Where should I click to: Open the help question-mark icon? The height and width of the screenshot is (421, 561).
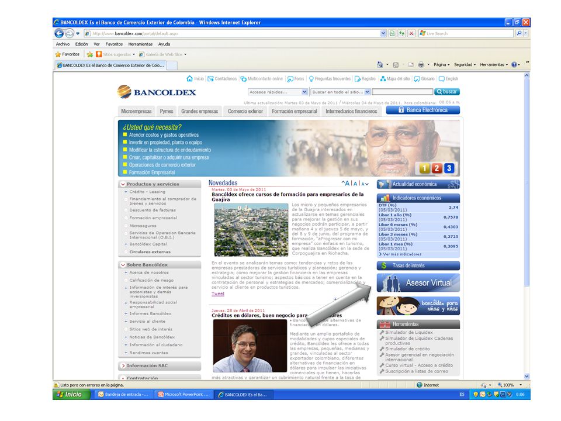coord(514,65)
